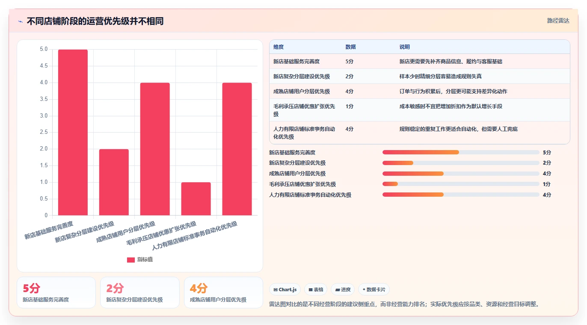Click the 1分 value in table

pos(349,106)
